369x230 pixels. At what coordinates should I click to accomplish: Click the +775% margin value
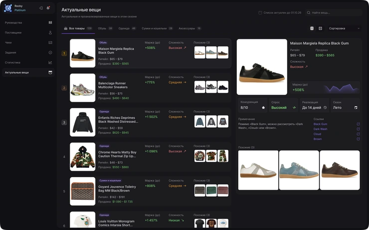coord(150,83)
